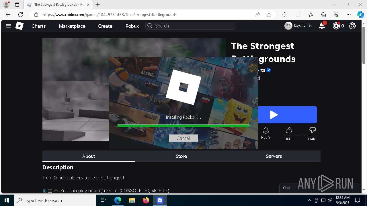View site information lock icon
This screenshot has height=206, width=367.
(x=36, y=15)
